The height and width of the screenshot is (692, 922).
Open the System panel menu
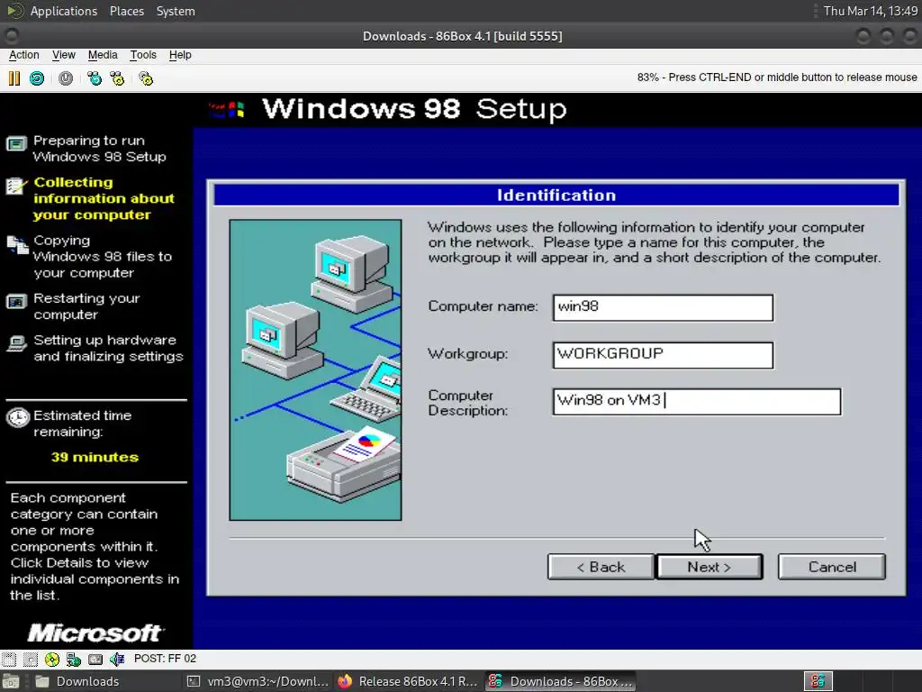(x=176, y=11)
